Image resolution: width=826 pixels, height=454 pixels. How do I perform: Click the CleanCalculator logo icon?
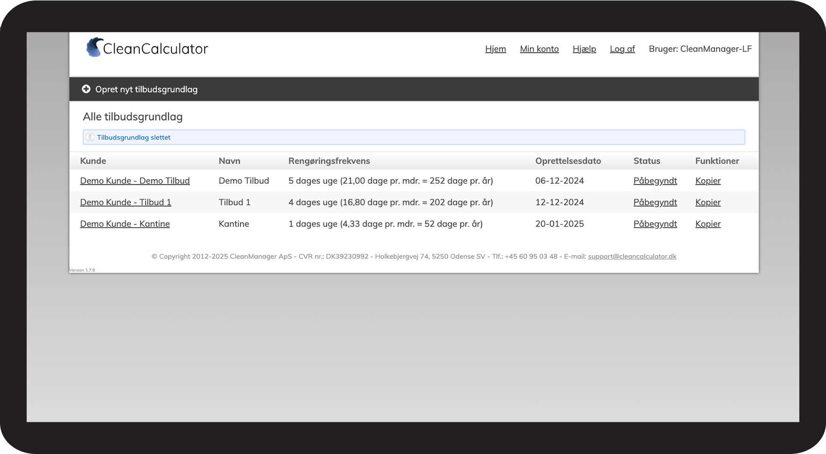(x=94, y=48)
